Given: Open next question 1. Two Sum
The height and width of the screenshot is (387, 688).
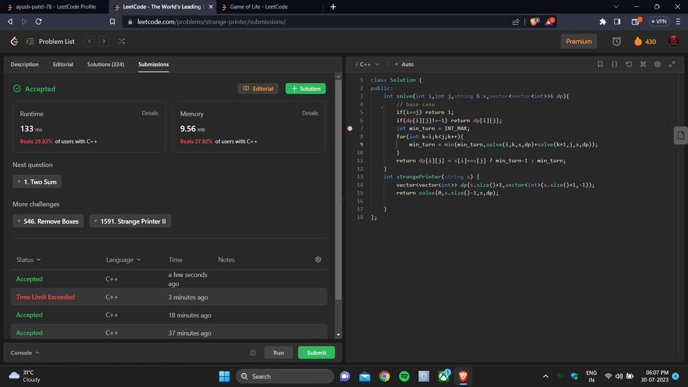Looking at the screenshot, I should (37, 182).
